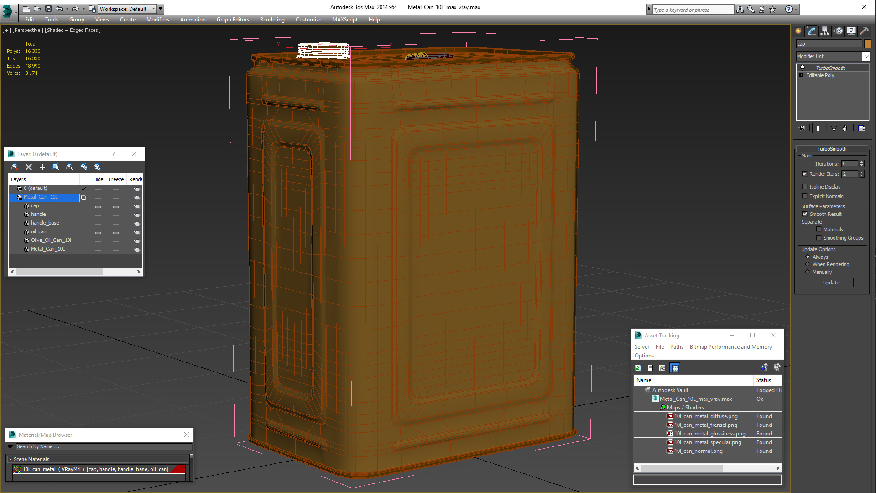Remove modifier from the stack
Viewport: 876px width, 493px height.
(845, 128)
